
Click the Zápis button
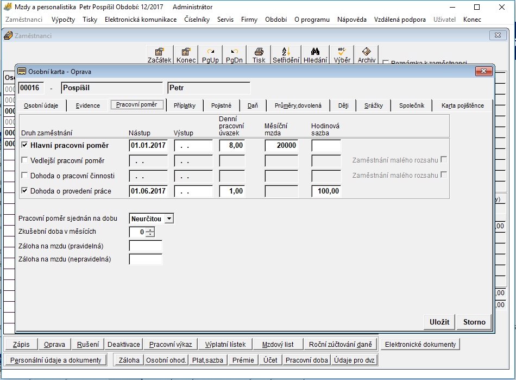click(x=21, y=345)
